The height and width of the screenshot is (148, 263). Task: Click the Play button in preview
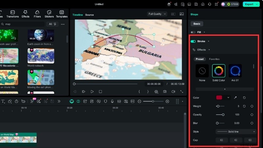(x=92, y=92)
